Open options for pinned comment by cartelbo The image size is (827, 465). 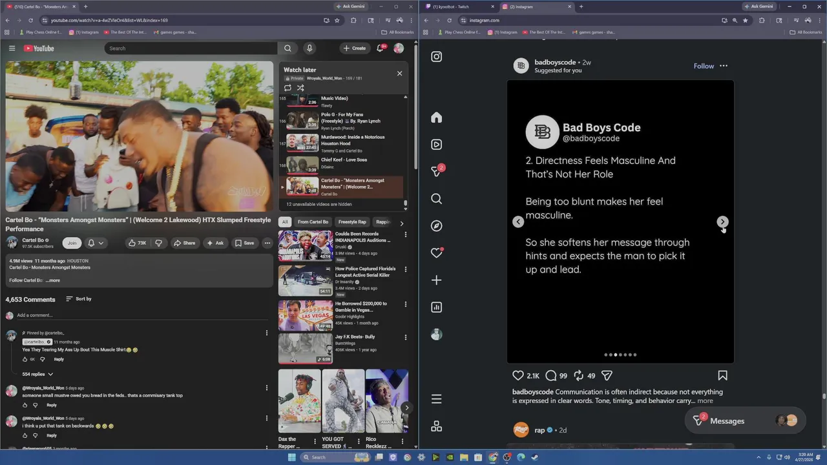[x=266, y=333]
